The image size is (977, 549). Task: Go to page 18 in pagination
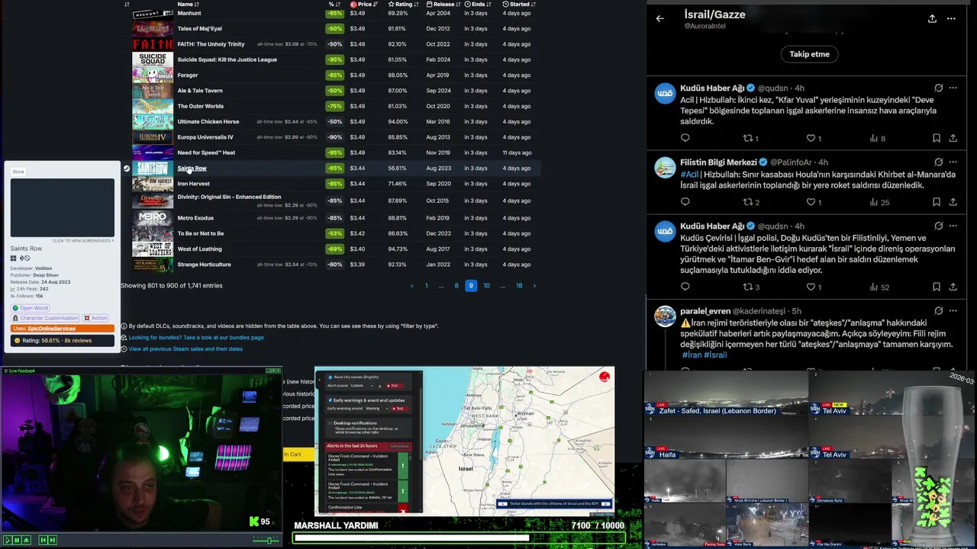click(x=519, y=285)
